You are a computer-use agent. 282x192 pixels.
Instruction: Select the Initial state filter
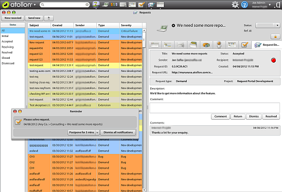(13, 36)
